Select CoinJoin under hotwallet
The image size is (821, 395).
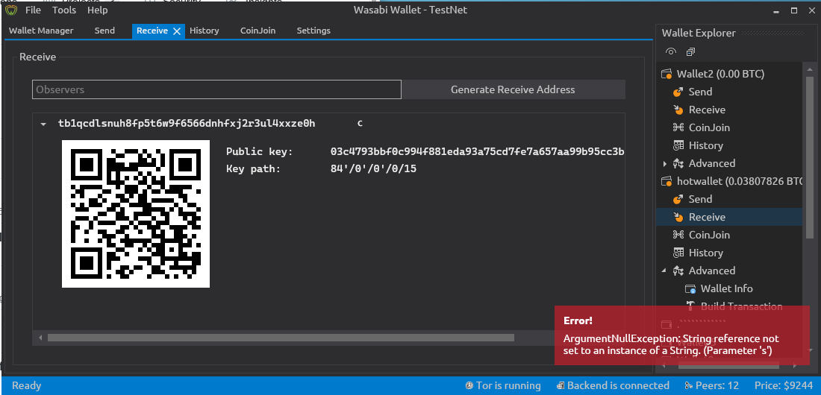pos(709,235)
